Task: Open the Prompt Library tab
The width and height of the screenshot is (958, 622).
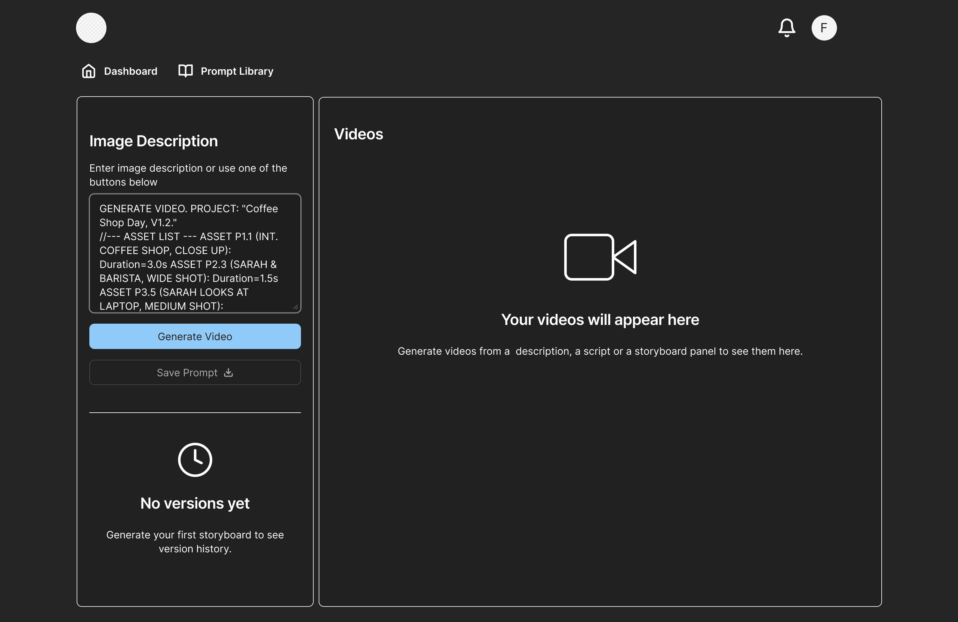Action: (237, 71)
